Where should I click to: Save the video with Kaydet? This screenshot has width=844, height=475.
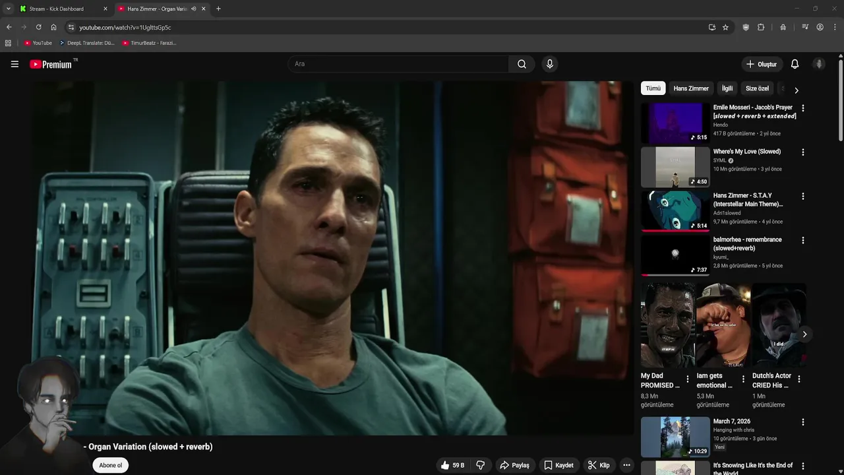(558, 465)
